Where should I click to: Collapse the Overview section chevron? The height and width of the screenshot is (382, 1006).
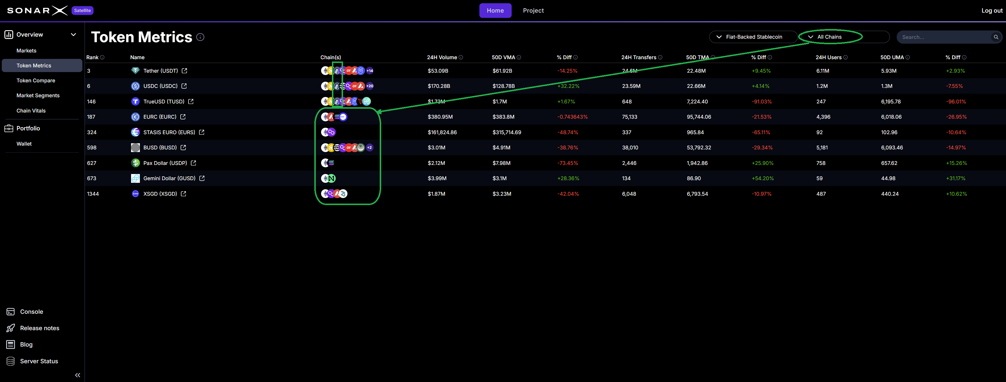pos(73,34)
